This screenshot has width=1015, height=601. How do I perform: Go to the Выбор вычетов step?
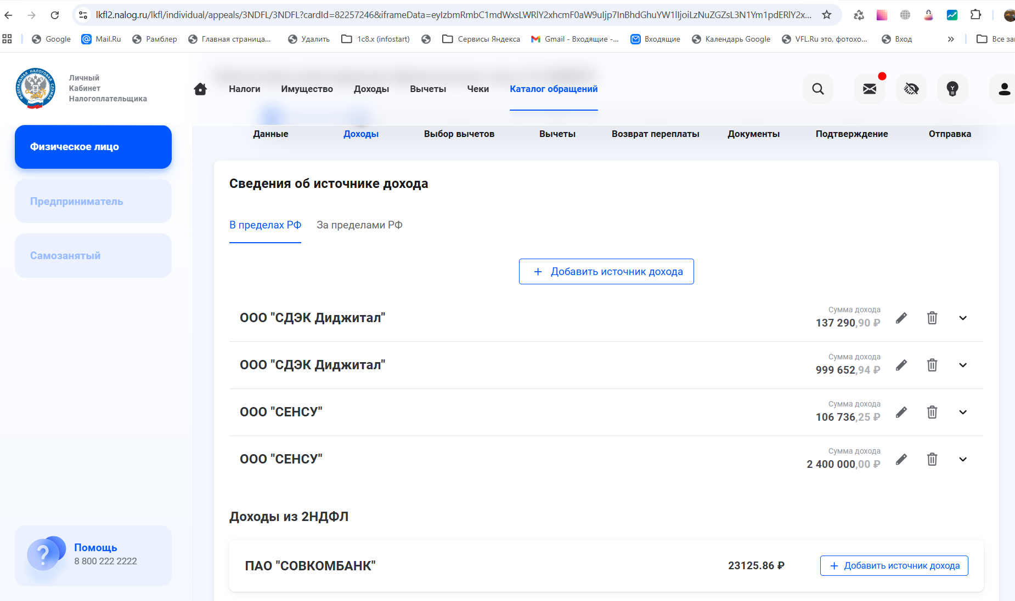tap(459, 134)
